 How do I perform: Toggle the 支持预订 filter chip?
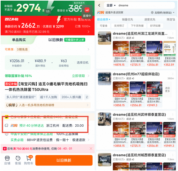pos(119,26)
